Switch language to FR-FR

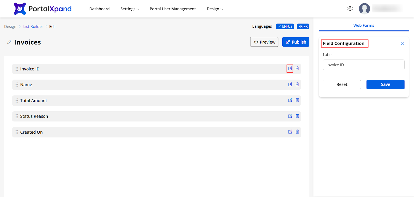point(303,26)
